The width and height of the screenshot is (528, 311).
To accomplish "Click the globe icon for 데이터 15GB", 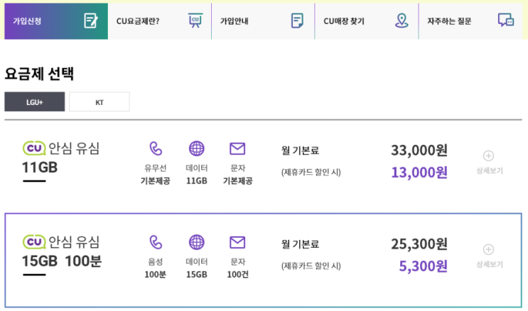I will click(x=197, y=242).
